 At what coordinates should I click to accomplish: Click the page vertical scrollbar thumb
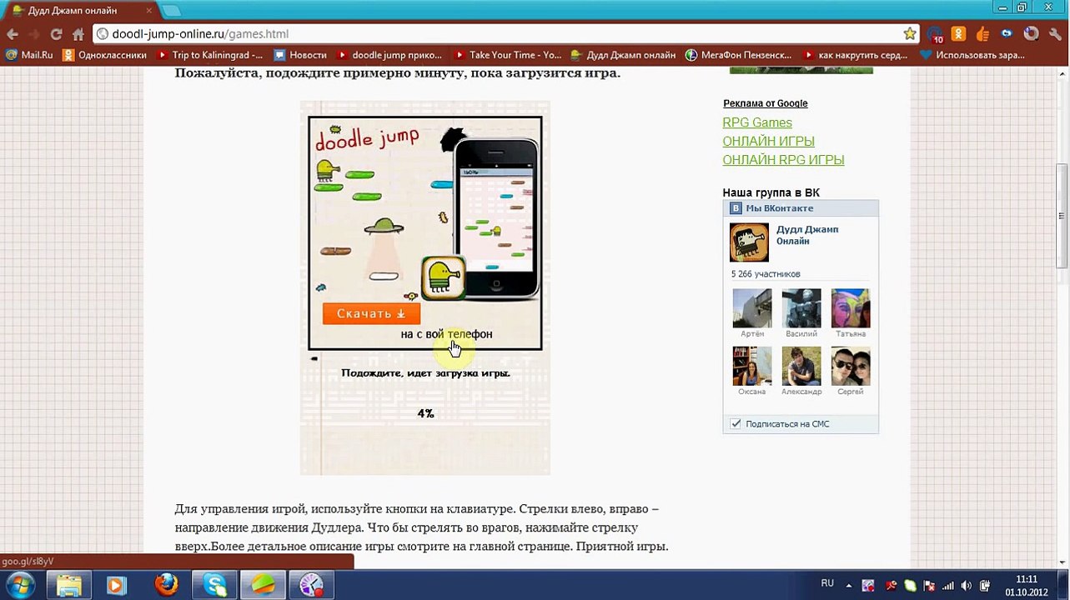click(x=1062, y=215)
